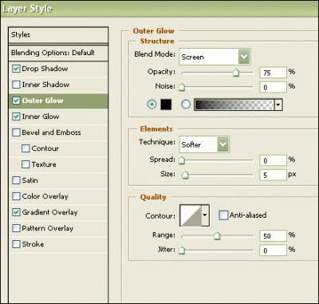Click the Spread slider handle
Screen dimensions: 319x304
(x=182, y=160)
